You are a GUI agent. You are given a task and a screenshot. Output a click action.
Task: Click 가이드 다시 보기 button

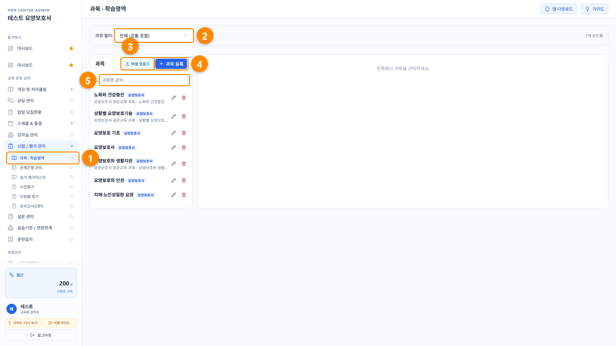(22, 323)
